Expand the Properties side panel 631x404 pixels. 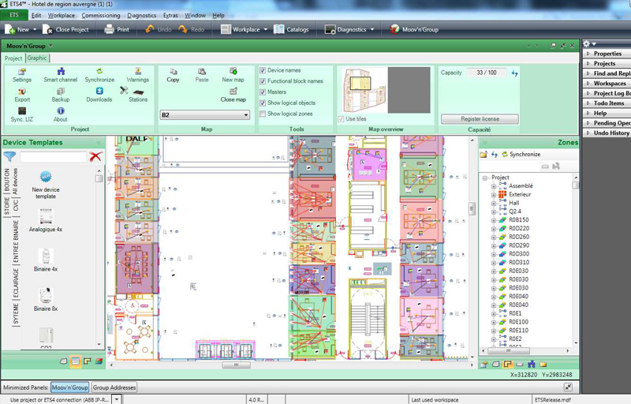[x=607, y=54]
